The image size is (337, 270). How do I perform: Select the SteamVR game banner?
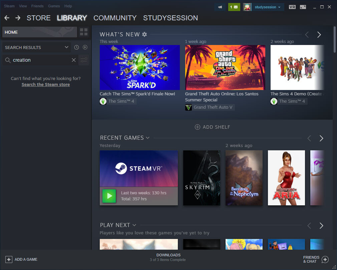coord(138,168)
